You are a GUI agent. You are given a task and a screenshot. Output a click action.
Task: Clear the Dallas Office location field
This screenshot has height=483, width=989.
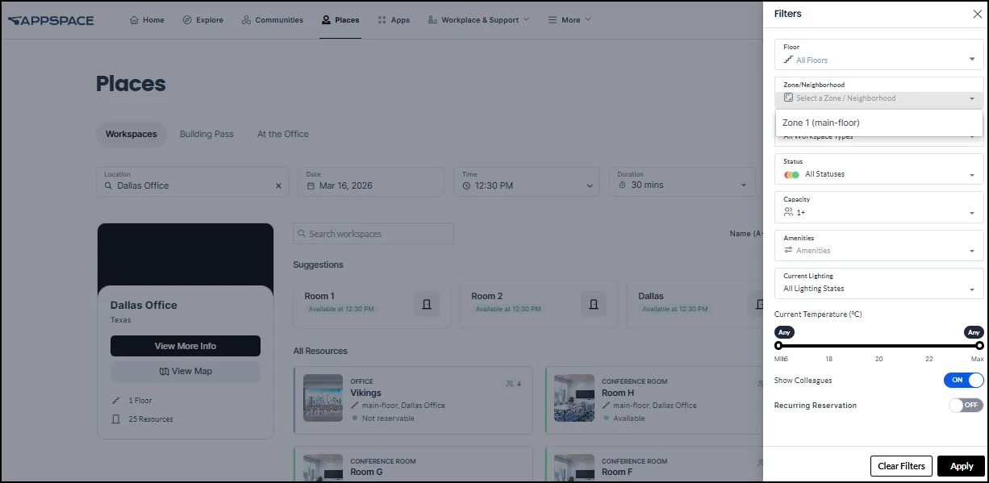(278, 185)
